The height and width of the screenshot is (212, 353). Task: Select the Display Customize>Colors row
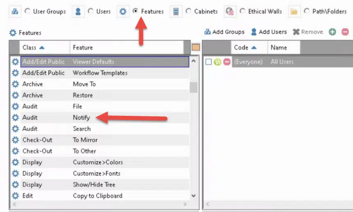point(105,162)
